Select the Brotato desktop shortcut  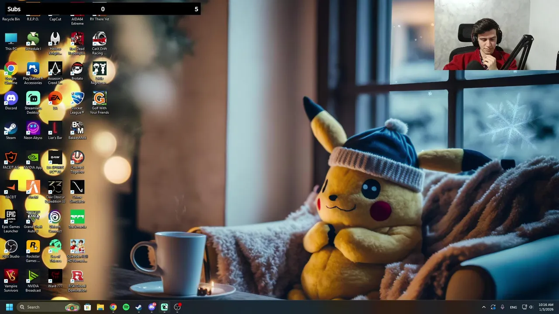77,71
